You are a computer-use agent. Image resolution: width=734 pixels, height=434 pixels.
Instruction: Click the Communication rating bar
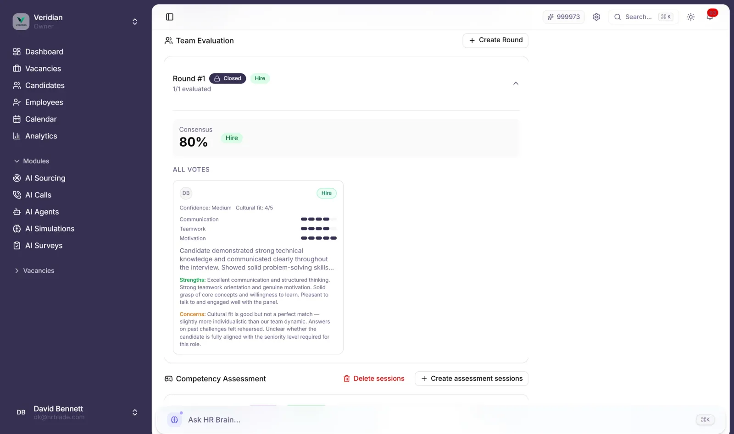pos(319,220)
